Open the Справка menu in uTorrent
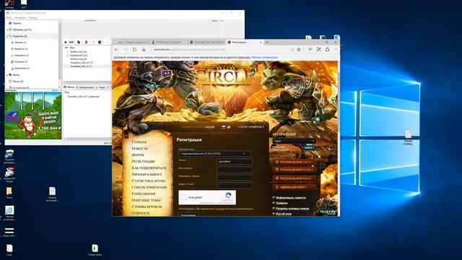 32,17
